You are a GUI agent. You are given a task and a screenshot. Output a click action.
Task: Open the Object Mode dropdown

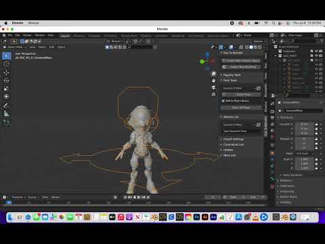click(15, 47)
